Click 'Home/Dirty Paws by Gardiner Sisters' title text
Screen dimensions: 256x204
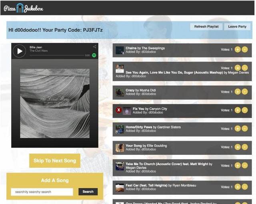coord(153,127)
